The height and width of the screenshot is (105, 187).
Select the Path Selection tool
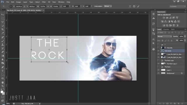(x=3, y=75)
